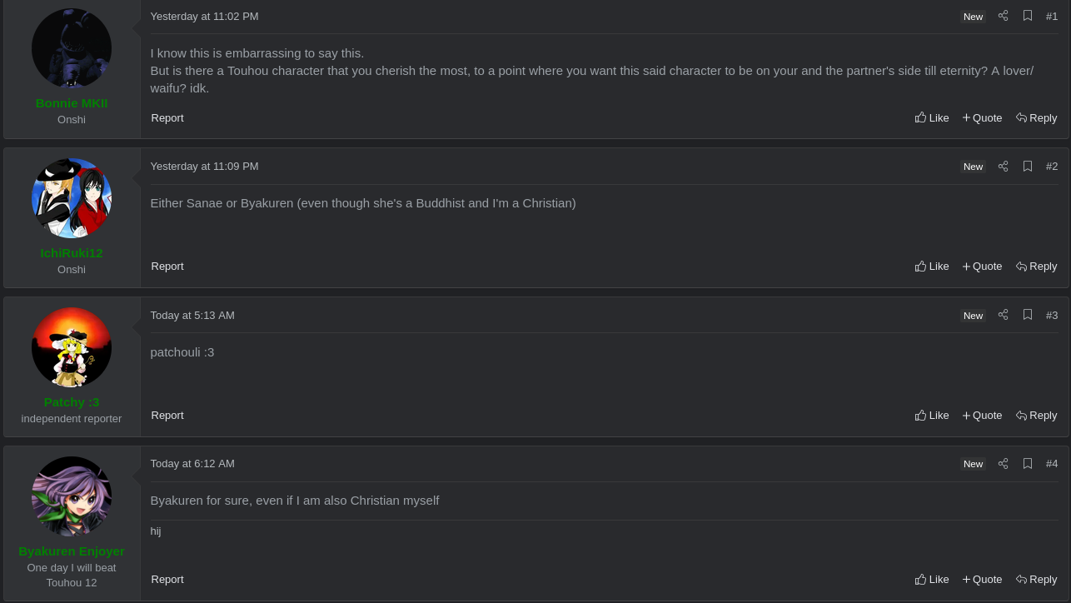The height and width of the screenshot is (603, 1071).
Task: Click the share icon on post #2
Action: [1003, 166]
